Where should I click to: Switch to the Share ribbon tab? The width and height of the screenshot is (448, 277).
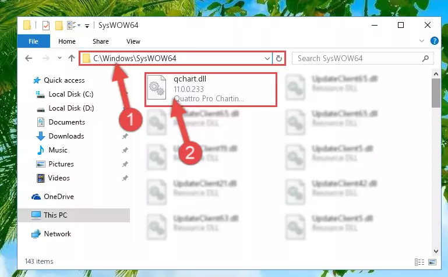pos(101,41)
